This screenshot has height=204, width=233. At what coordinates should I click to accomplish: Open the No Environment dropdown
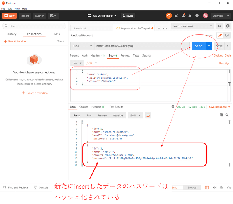click(x=193, y=26)
